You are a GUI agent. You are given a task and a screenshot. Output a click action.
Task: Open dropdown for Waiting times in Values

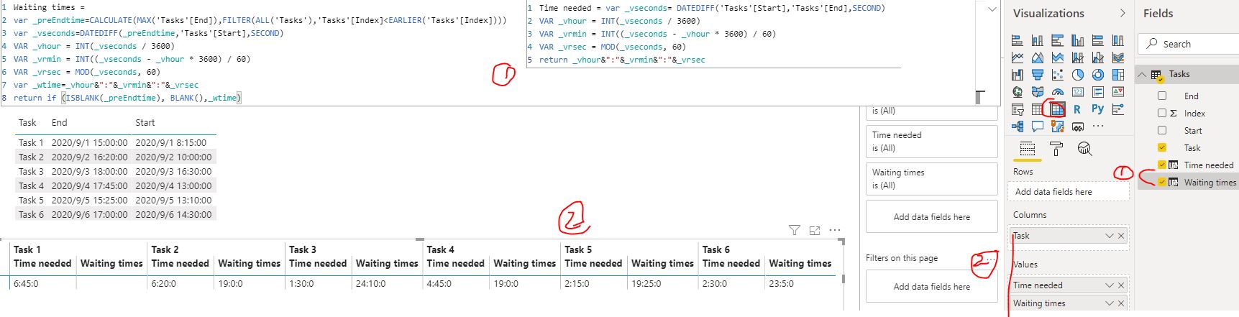pos(1110,303)
